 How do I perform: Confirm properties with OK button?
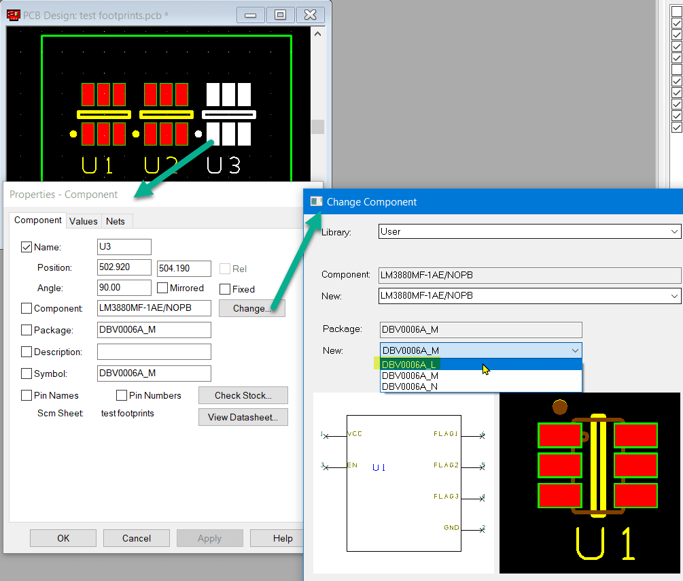coord(63,538)
